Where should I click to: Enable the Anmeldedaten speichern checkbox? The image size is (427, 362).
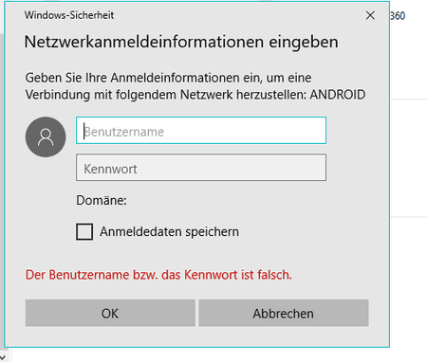click(x=84, y=231)
